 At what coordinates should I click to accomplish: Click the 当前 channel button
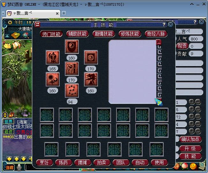[x=10, y=168]
